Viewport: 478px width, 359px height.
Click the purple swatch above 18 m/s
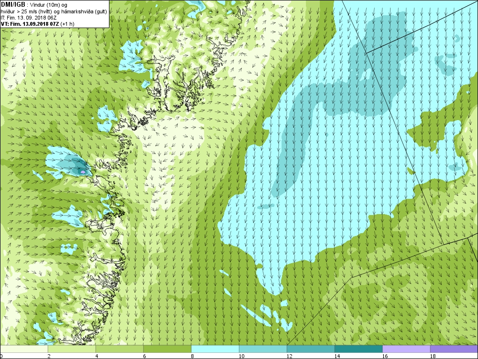click(x=454, y=349)
